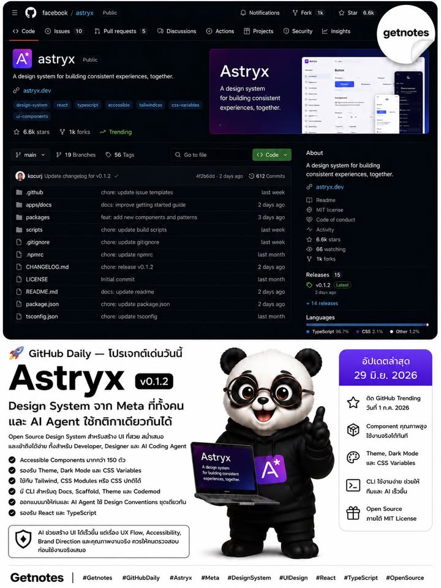Viewport: 441px width, 588px height.
Task: Open the green Code dropdown button
Action: point(272,155)
